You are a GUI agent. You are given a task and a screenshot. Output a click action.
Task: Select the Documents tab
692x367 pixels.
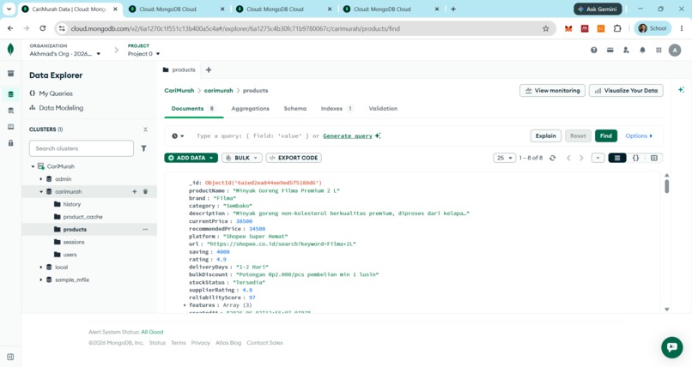click(193, 108)
